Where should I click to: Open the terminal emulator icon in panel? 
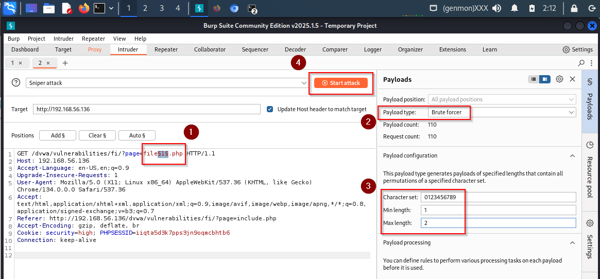coord(99,8)
